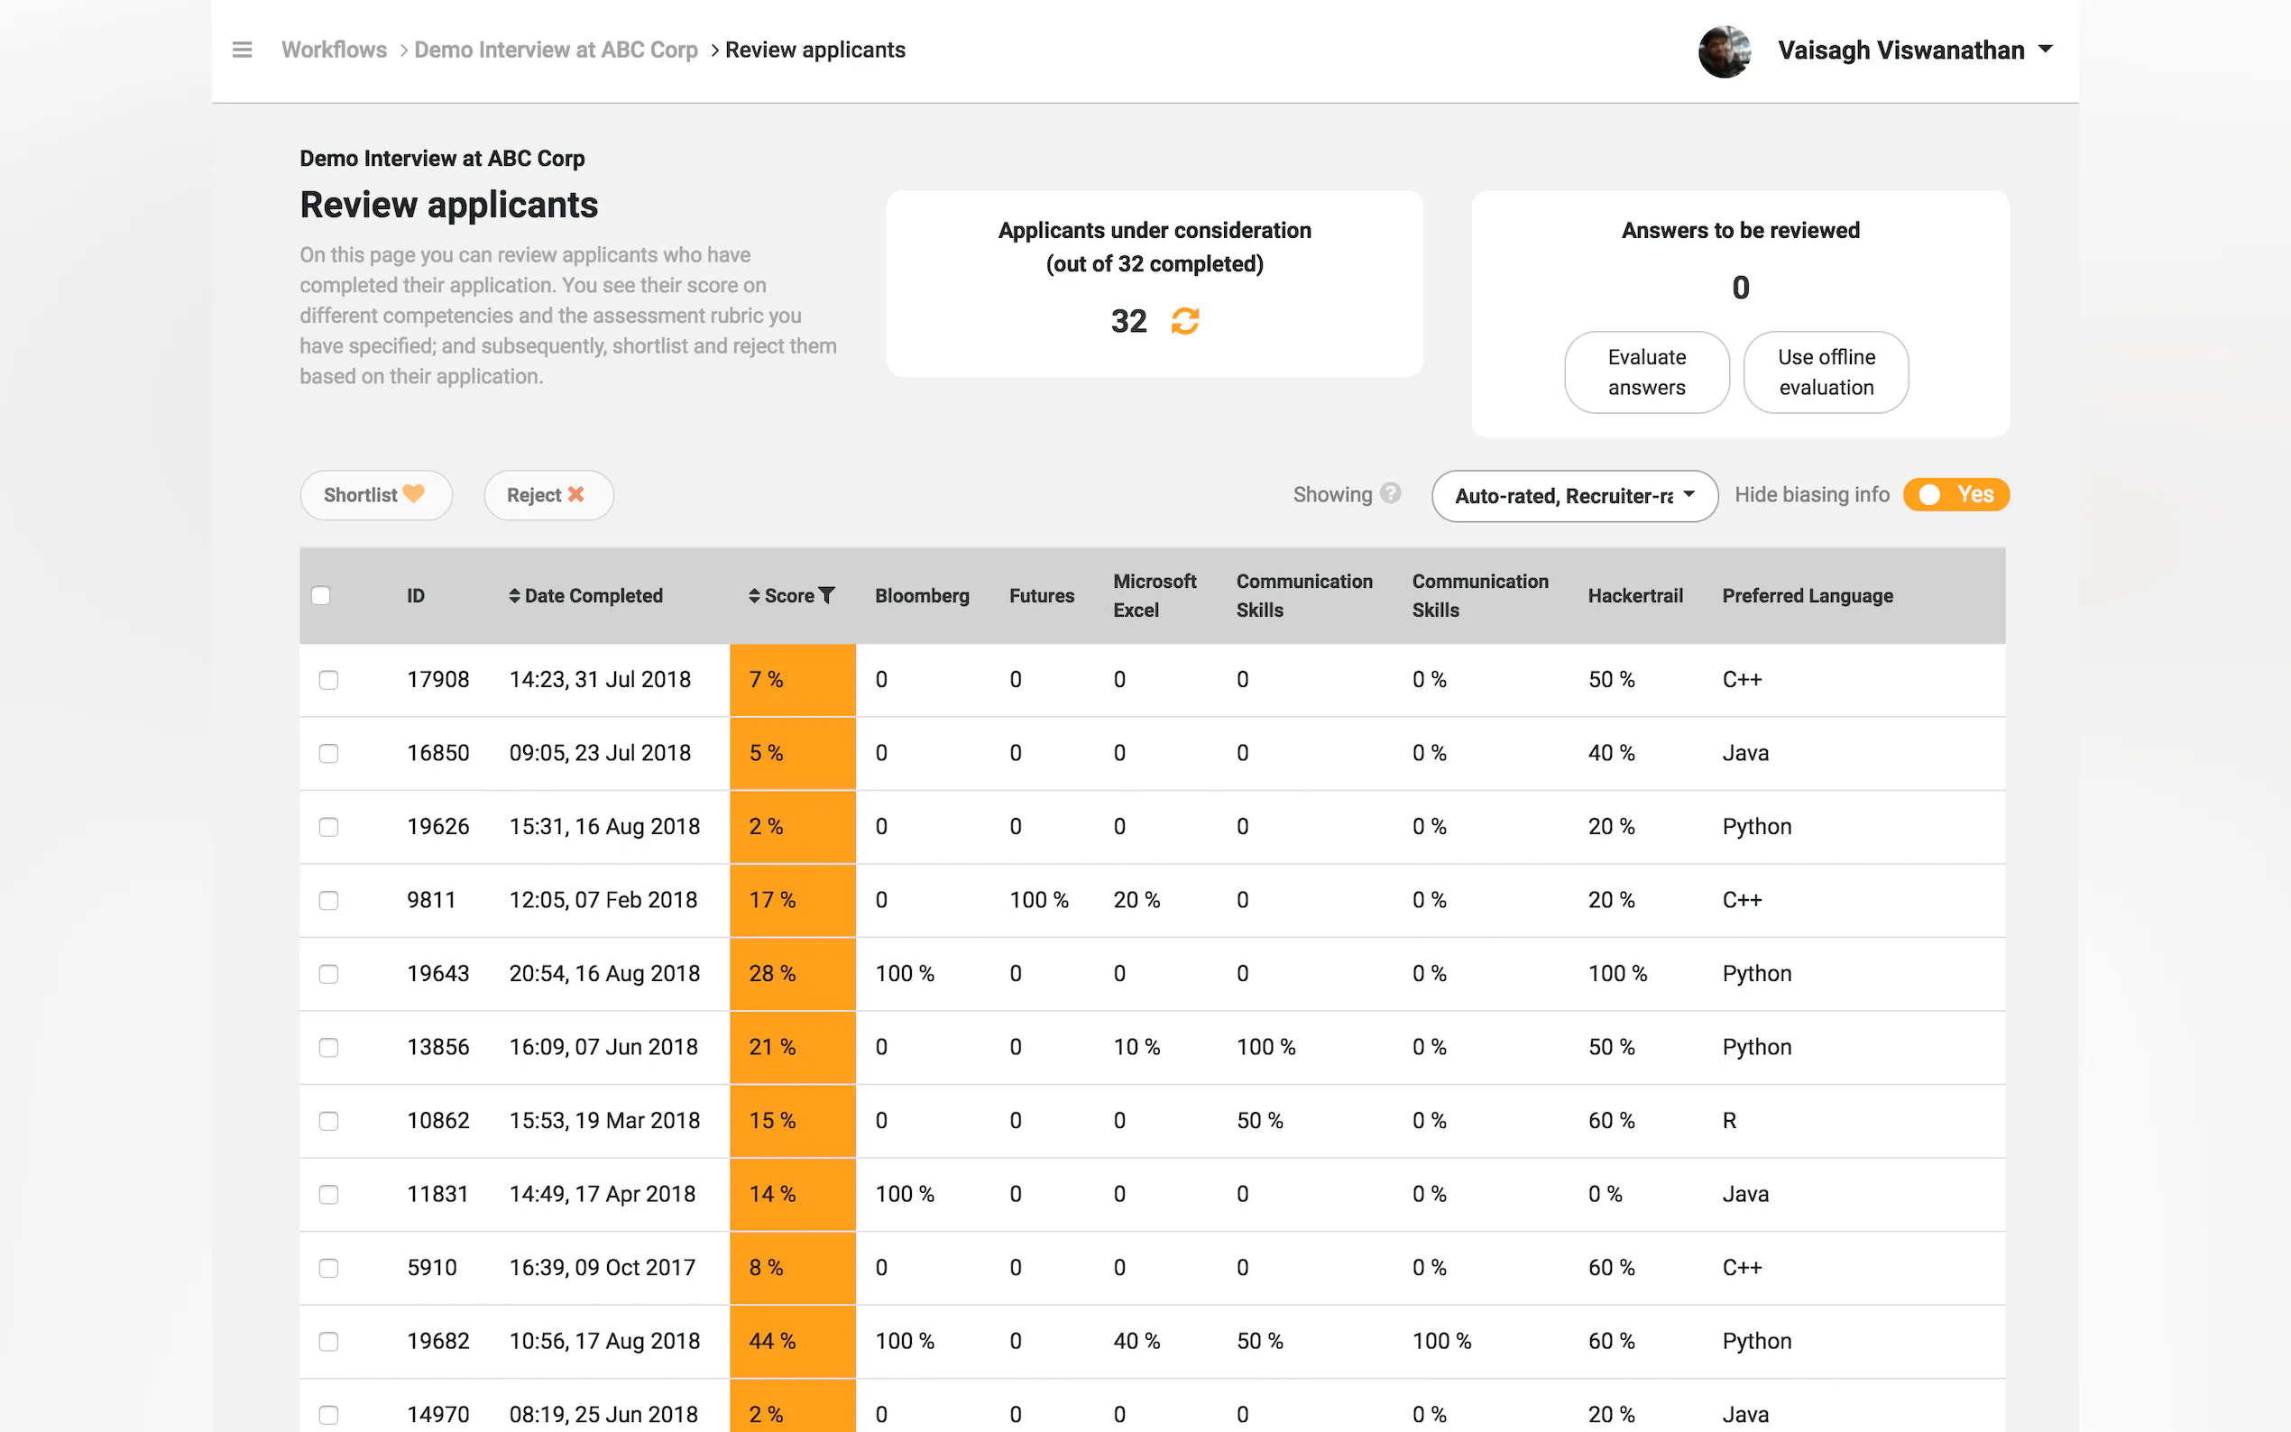The height and width of the screenshot is (1432, 2291).
Task: Click the Score filter funnel icon
Action: [827, 596]
